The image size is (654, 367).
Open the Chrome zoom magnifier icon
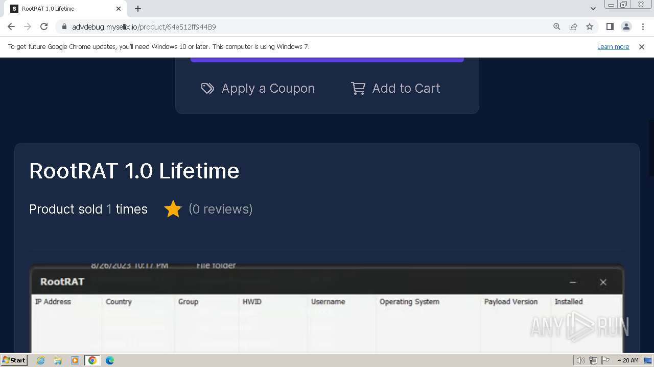click(x=557, y=27)
